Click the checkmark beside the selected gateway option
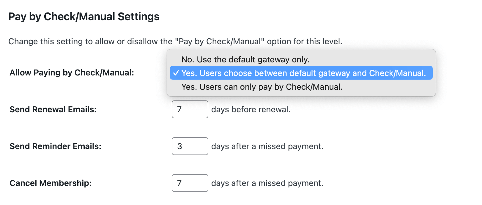This screenshot has height=205, width=482. click(176, 73)
